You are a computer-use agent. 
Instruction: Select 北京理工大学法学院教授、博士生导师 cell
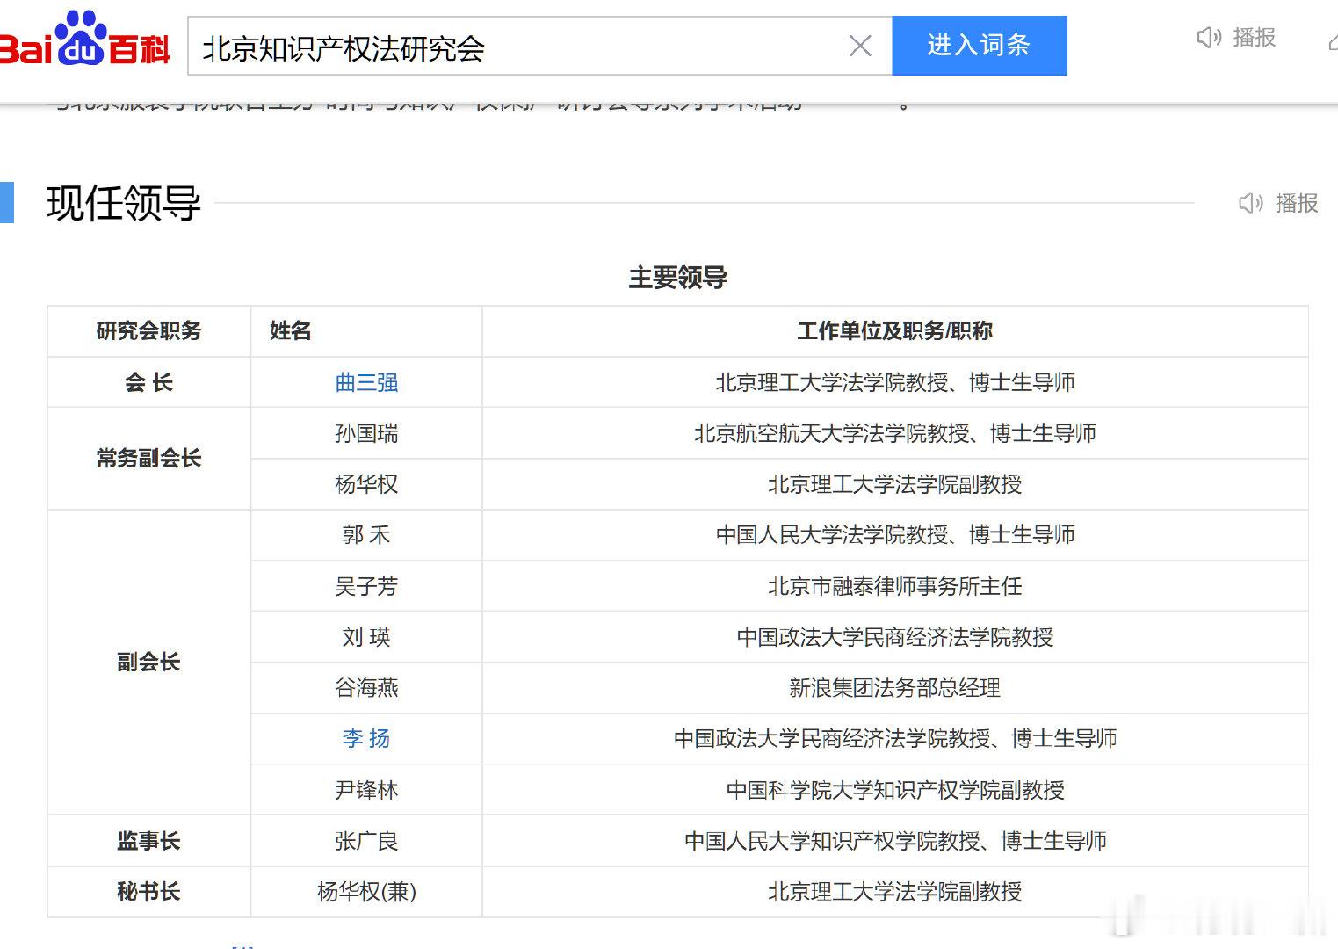pos(895,382)
